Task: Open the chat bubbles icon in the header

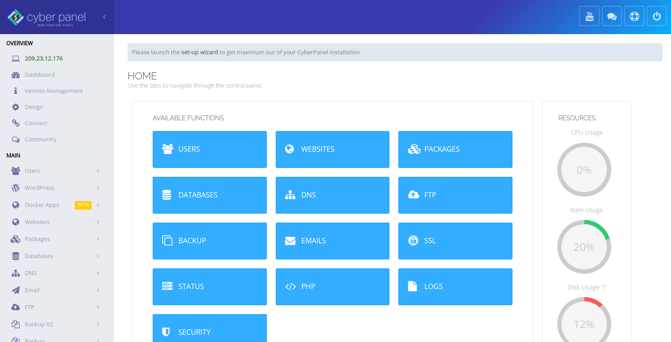Action: [612, 16]
